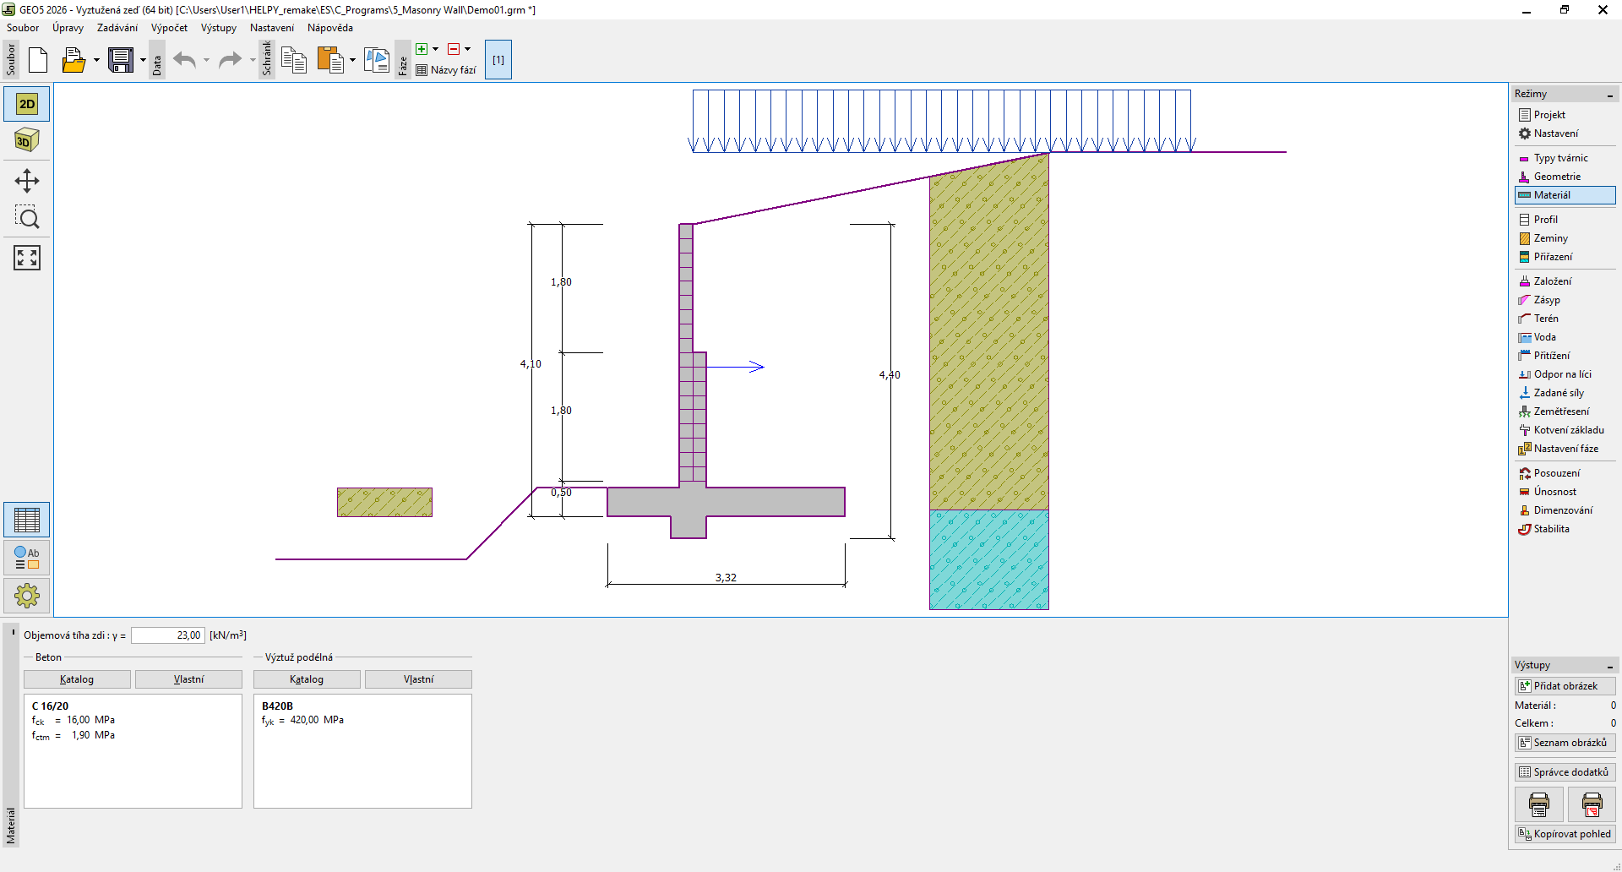Click the Save file icon
The height and width of the screenshot is (872, 1622).
tap(121, 60)
